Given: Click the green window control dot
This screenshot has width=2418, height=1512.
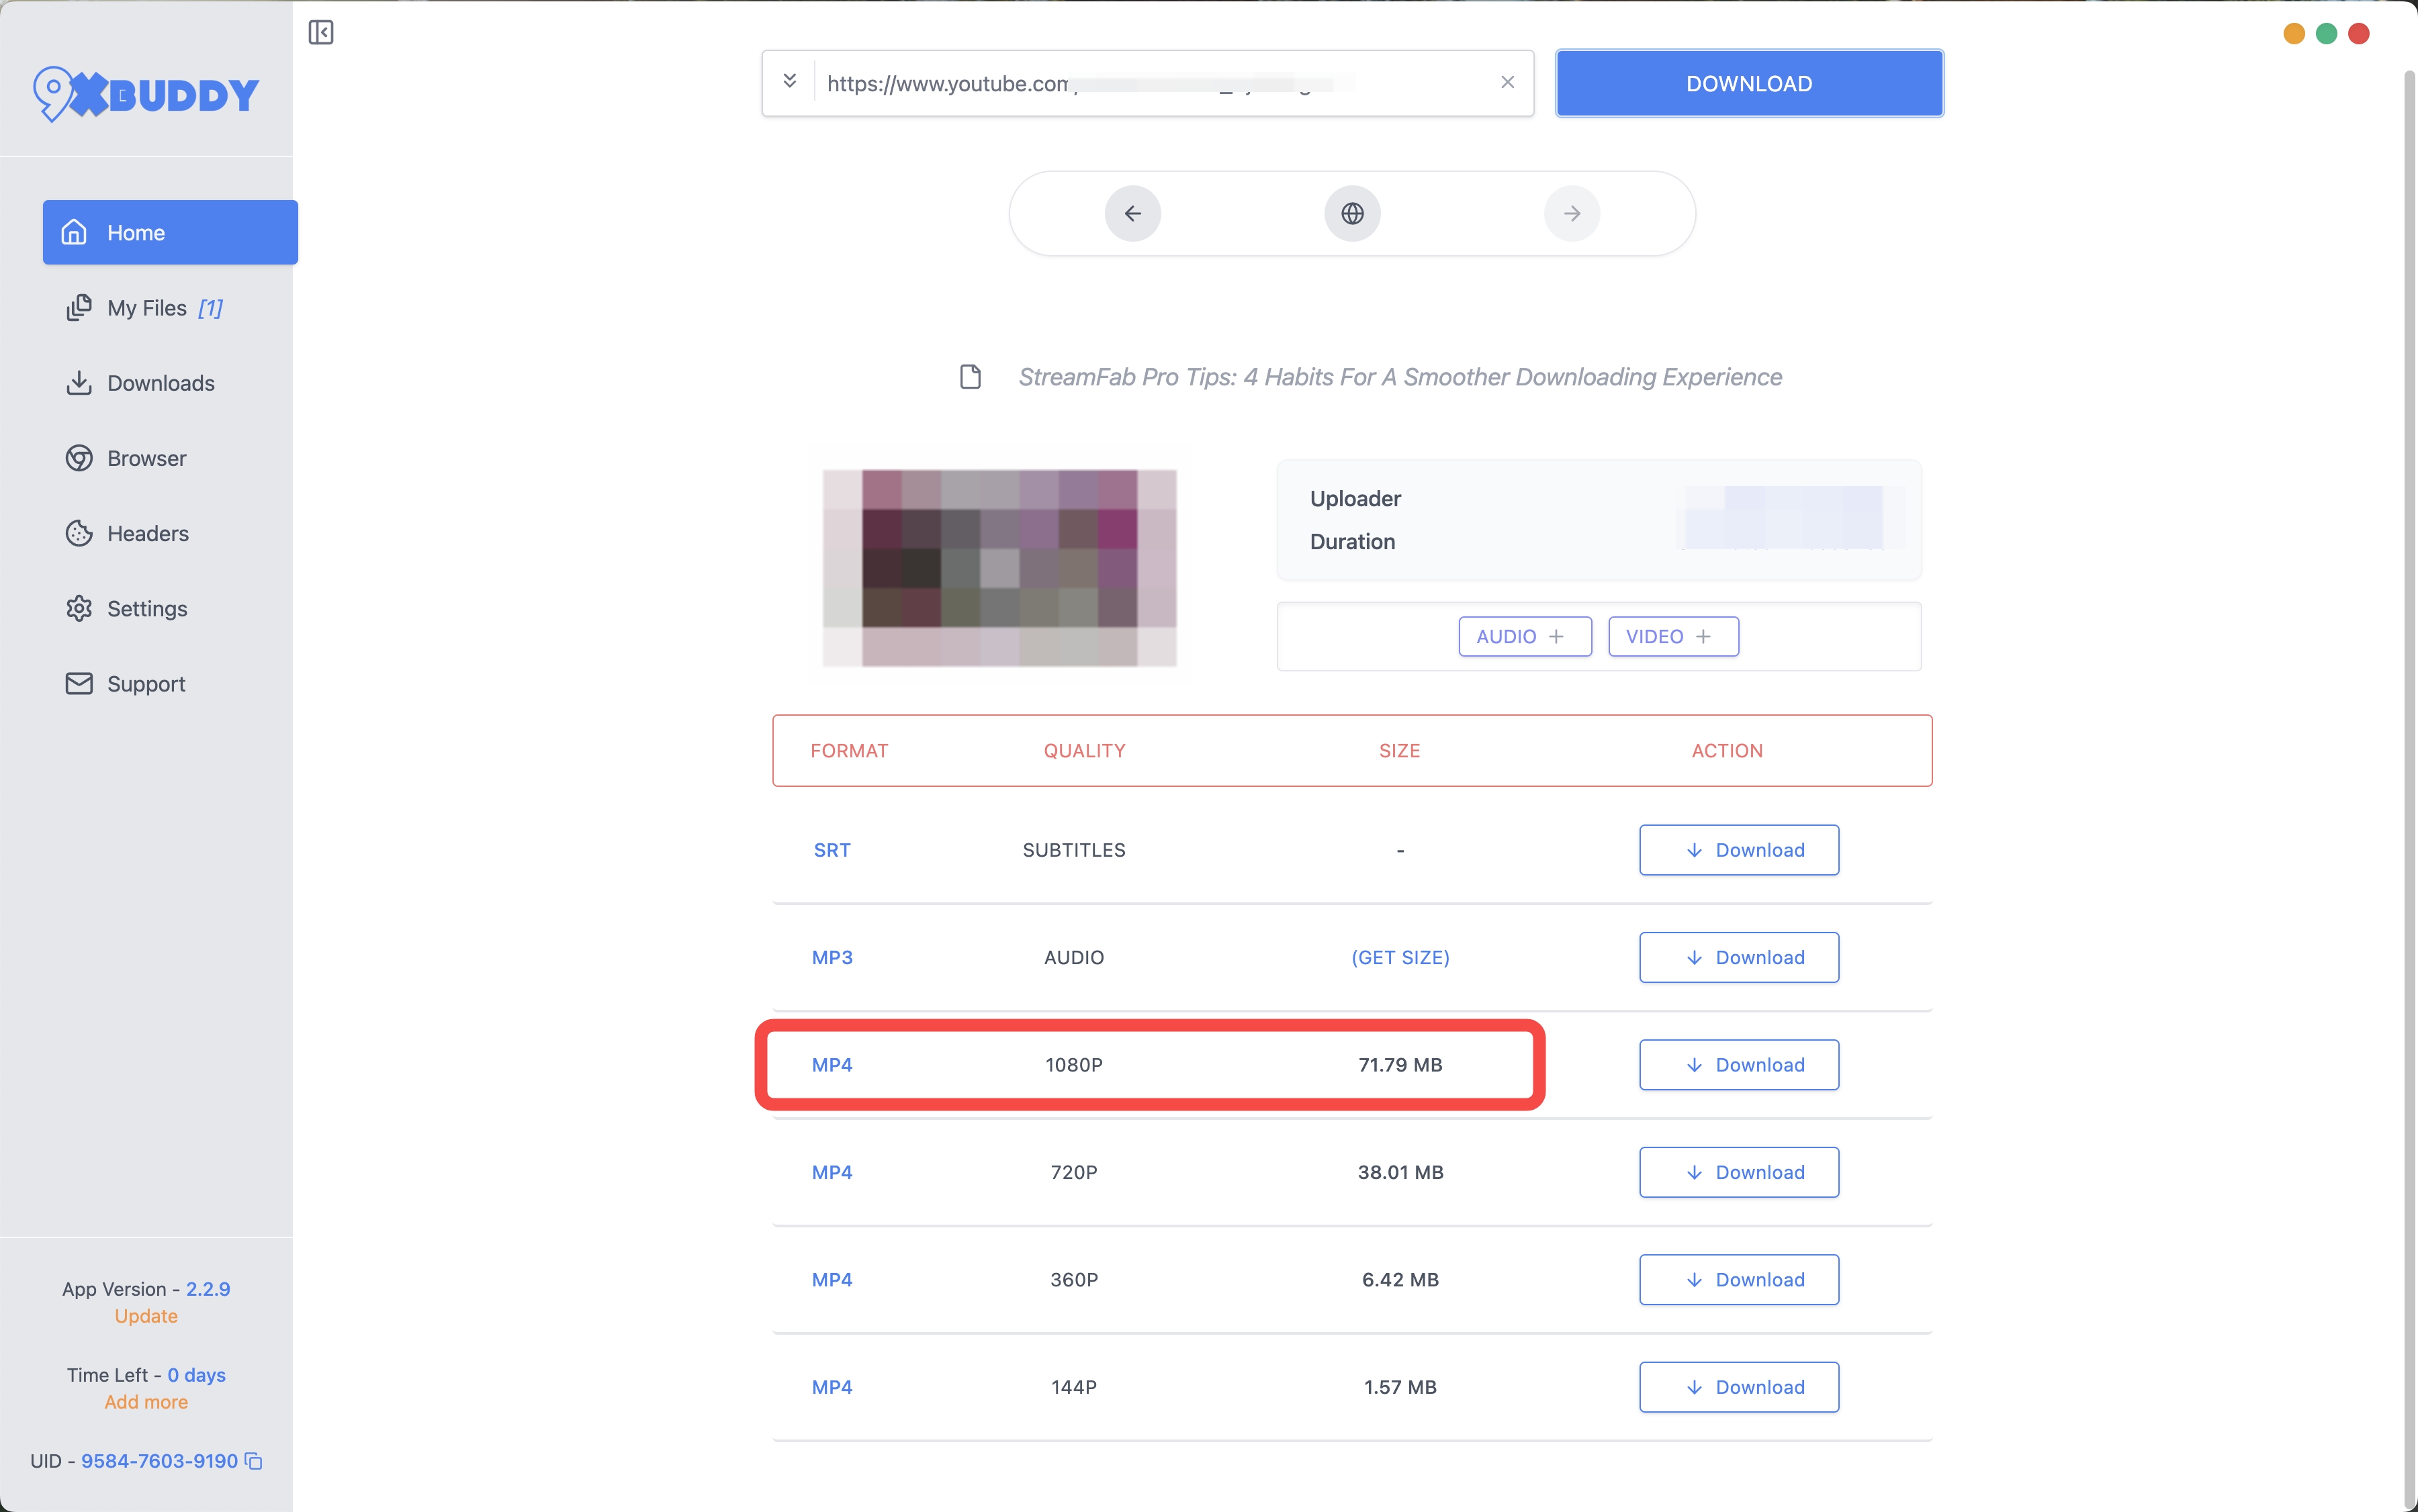Looking at the screenshot, I should pos(2326,34).
